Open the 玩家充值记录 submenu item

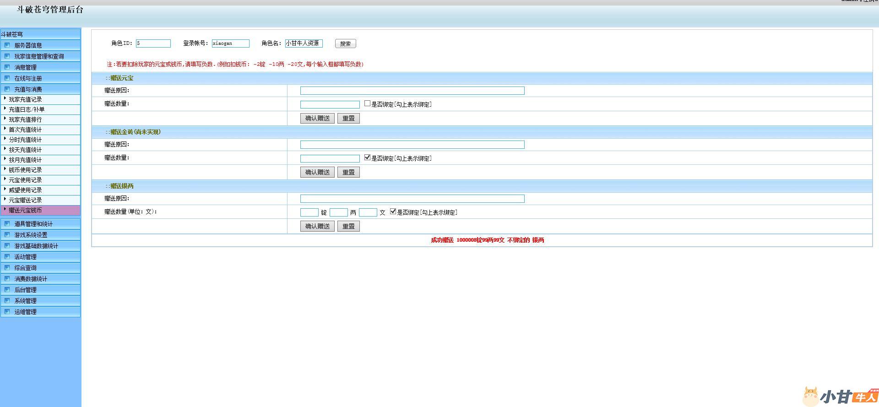[25, 99]
